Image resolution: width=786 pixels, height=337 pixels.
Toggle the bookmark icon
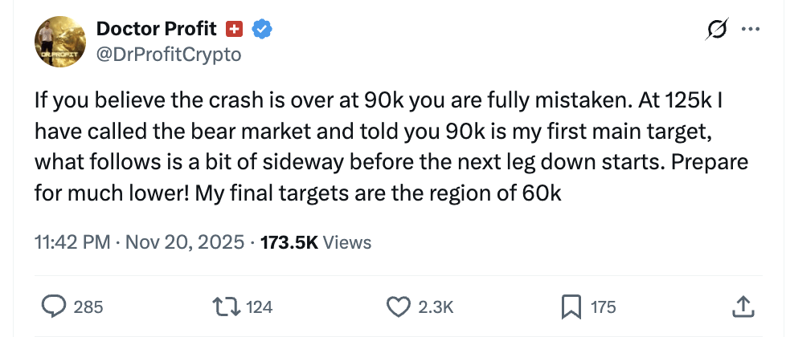point(571,306)
